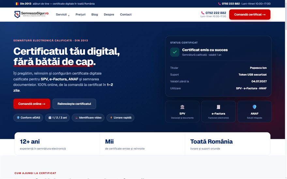Viewport: 287px width, 179px height.
Task: Click the top bar phone number 0792 222 882
Action: (x=231, y=4)
